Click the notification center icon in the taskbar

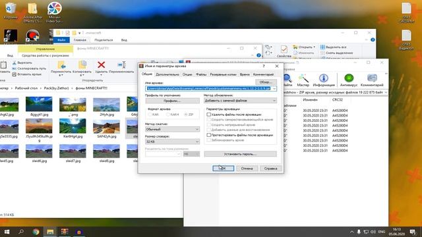point(413,232)
